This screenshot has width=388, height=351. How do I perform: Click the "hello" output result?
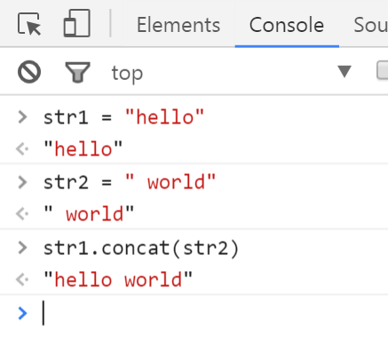tap(83, 148)
